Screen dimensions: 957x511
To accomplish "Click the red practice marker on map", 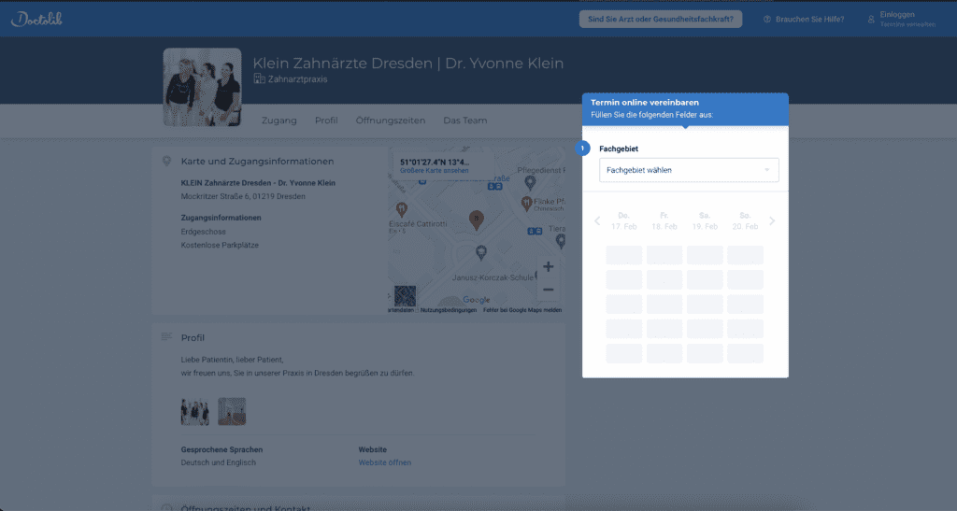I will point(477,220).
